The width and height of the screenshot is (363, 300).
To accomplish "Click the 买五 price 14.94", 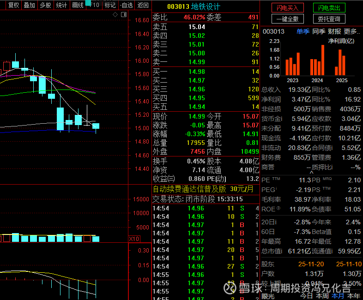I will tap(197, 107).
